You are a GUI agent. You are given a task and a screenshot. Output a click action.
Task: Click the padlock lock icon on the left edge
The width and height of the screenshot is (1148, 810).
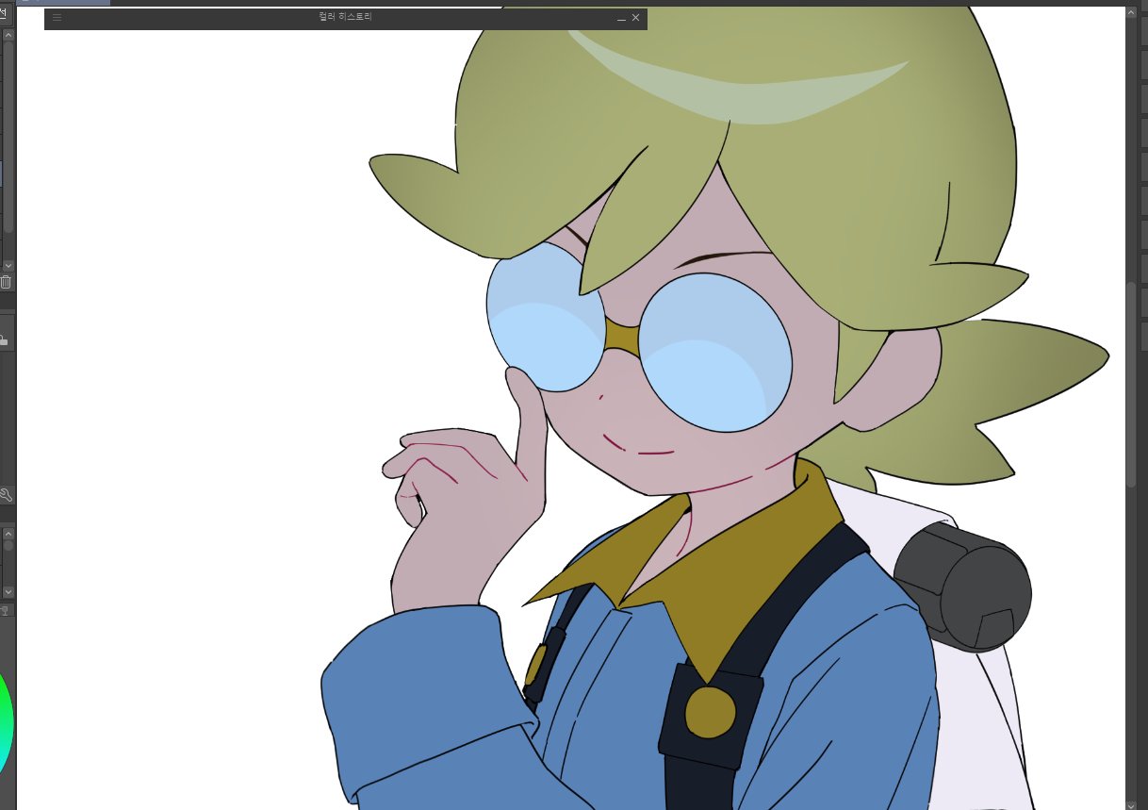(x=4, y=339)
